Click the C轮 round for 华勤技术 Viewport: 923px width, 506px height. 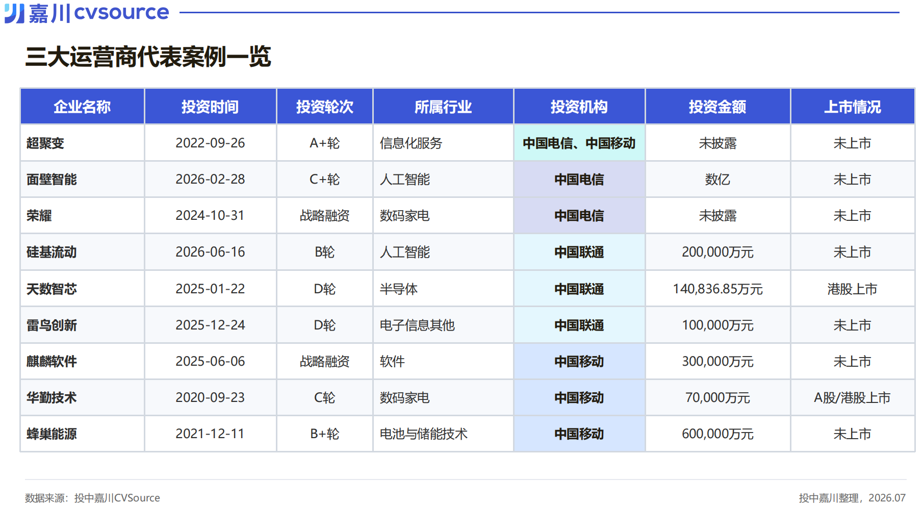coord(324,397)
